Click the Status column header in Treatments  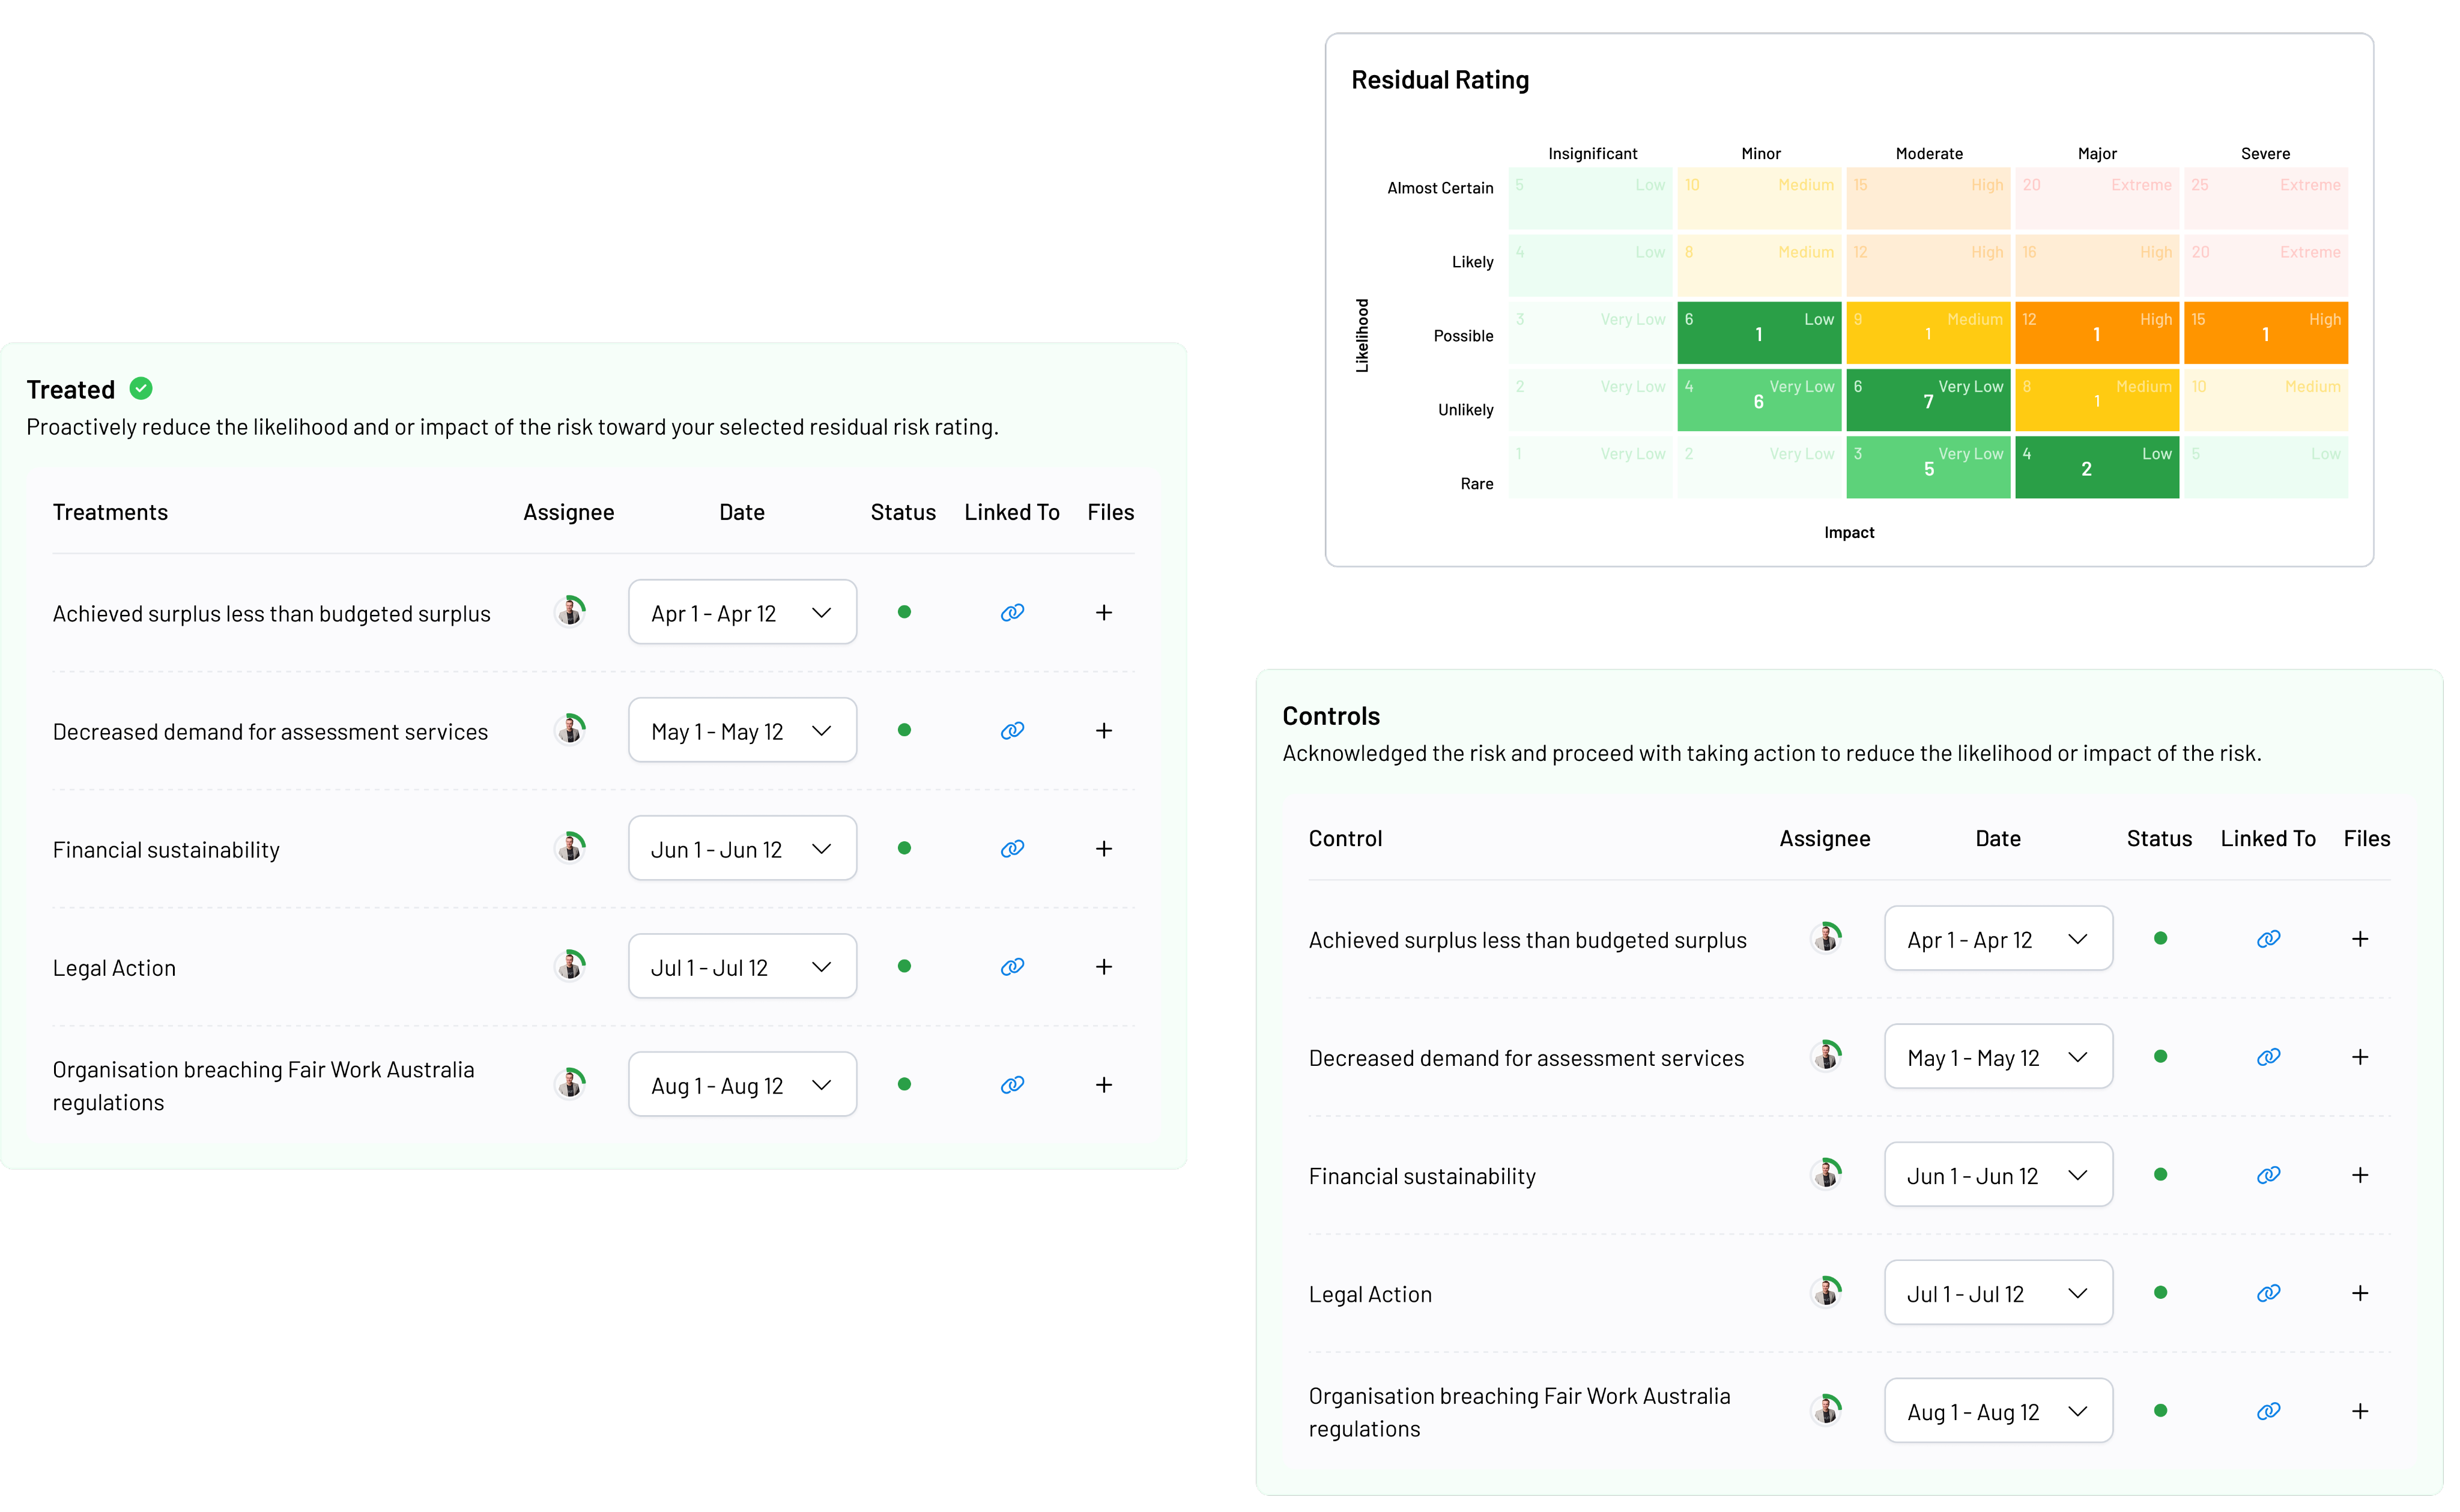click(902, 512)
